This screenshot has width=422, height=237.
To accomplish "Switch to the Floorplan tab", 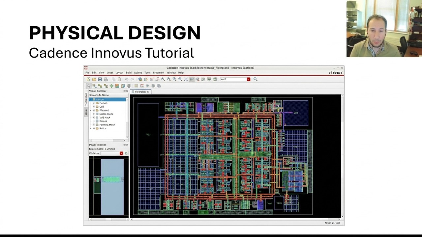I will coord(140,92).
